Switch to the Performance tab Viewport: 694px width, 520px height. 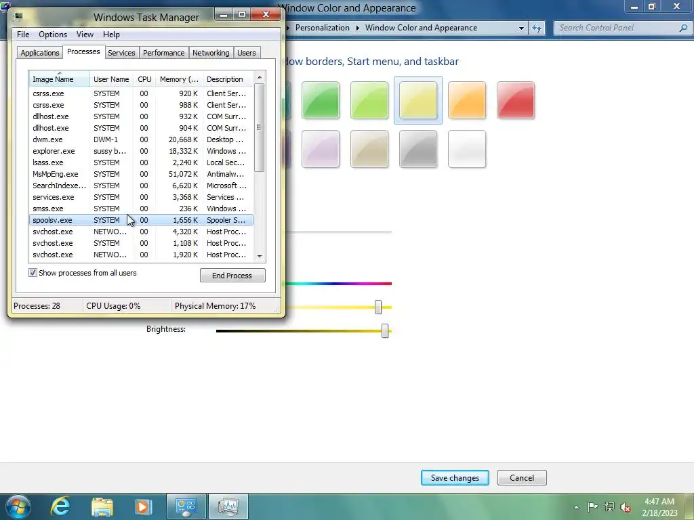[163, 53]
